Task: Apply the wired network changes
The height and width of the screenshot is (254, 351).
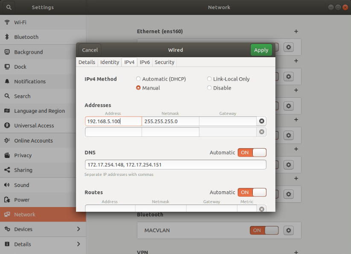Action: click(x=261, y=50)
